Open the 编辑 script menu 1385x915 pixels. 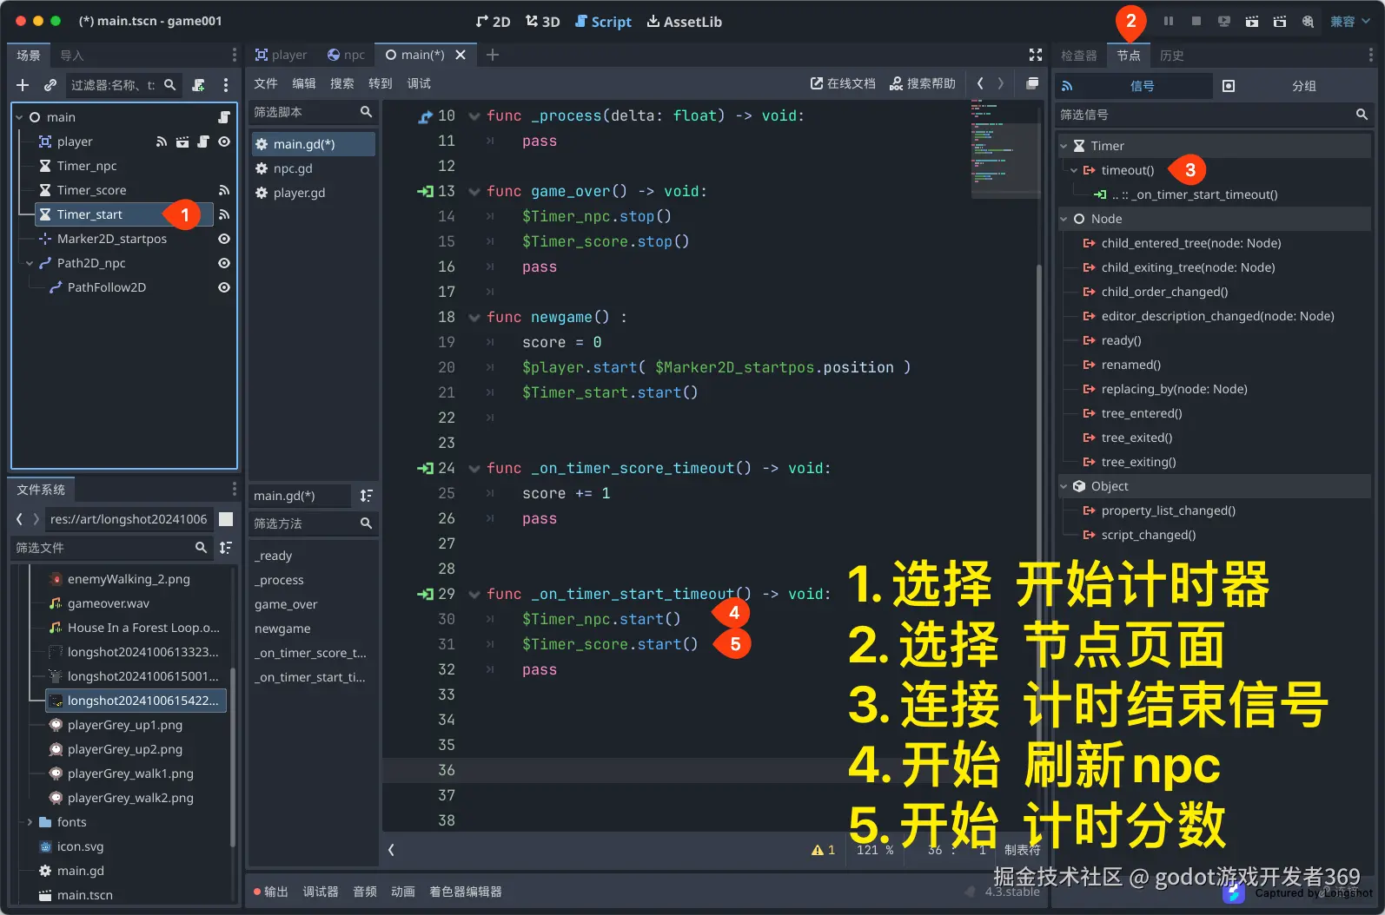click(x=304, y=83)
